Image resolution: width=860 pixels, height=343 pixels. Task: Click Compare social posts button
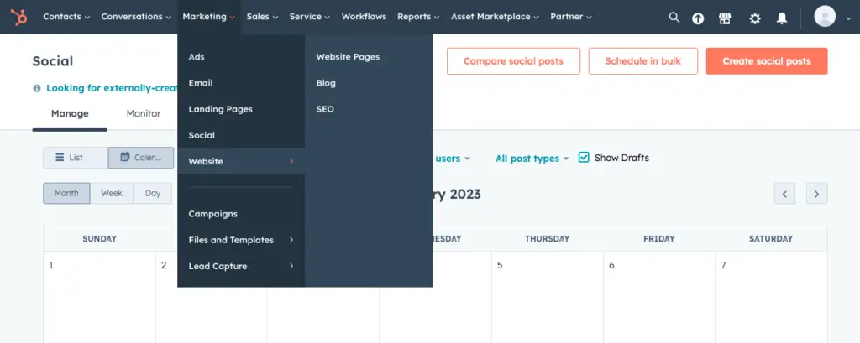tap(513, 61)
